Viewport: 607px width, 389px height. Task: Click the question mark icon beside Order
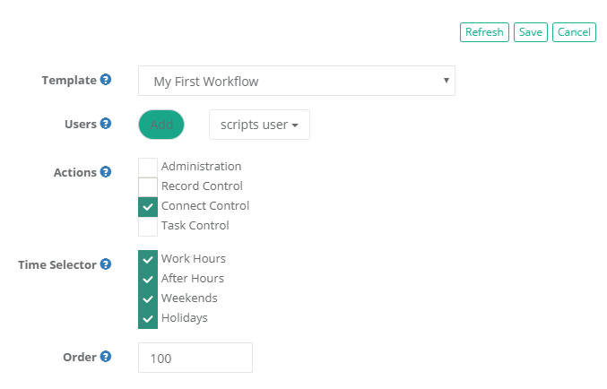tap(106, 357)
